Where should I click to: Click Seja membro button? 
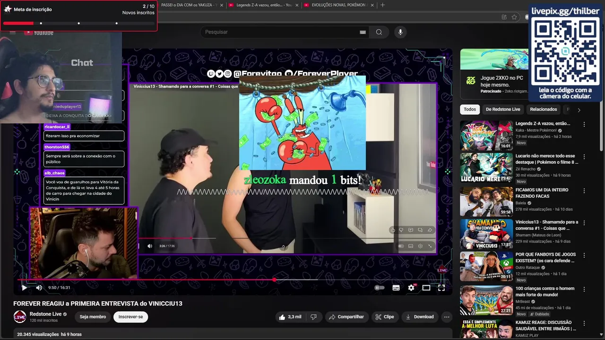coord(93,317)
